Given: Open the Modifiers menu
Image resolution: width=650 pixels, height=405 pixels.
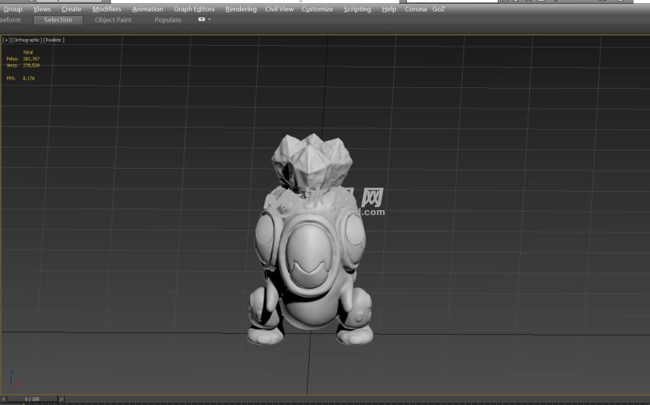Looking at the screenshot, I should click(106, 9).
